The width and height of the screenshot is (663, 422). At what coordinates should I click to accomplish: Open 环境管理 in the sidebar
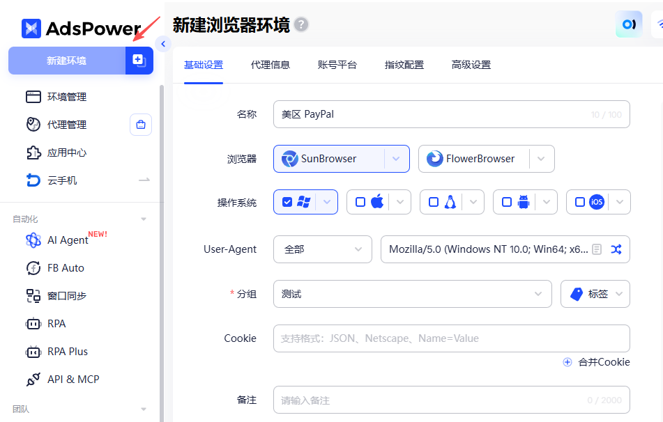coord(67,97)
